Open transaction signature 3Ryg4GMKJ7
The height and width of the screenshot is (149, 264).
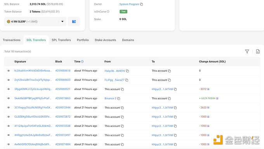(33, 89)
